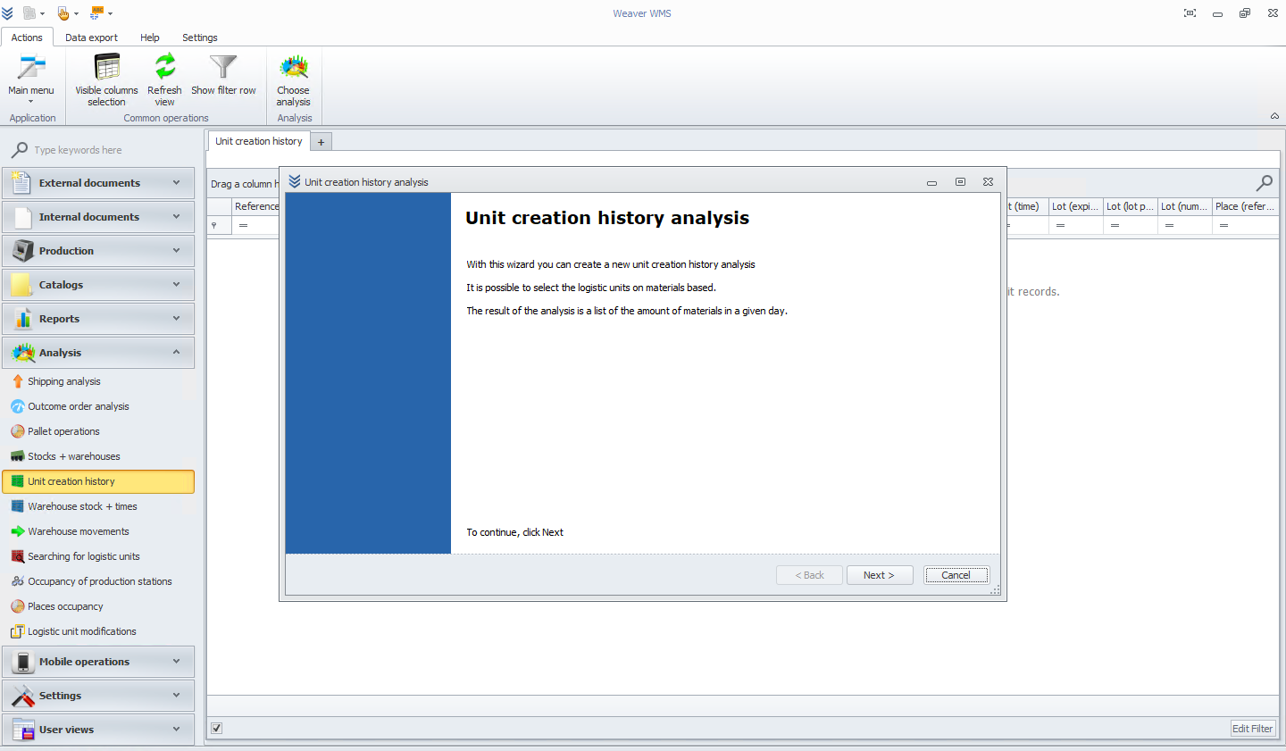Click the Edit Filter button
The width and height of the screenshot is (1286, 751).
[x=1252, y=729]
